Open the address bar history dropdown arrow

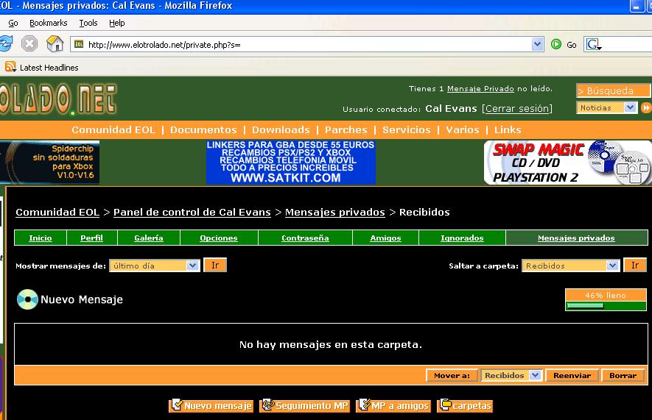point(537,44)
